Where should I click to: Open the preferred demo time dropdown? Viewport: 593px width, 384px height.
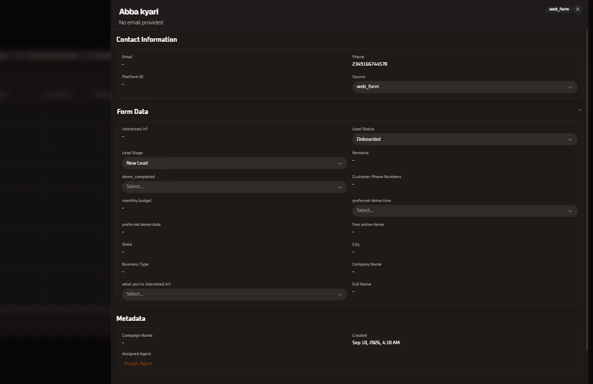pyautogui.click(x=465, y=211)
